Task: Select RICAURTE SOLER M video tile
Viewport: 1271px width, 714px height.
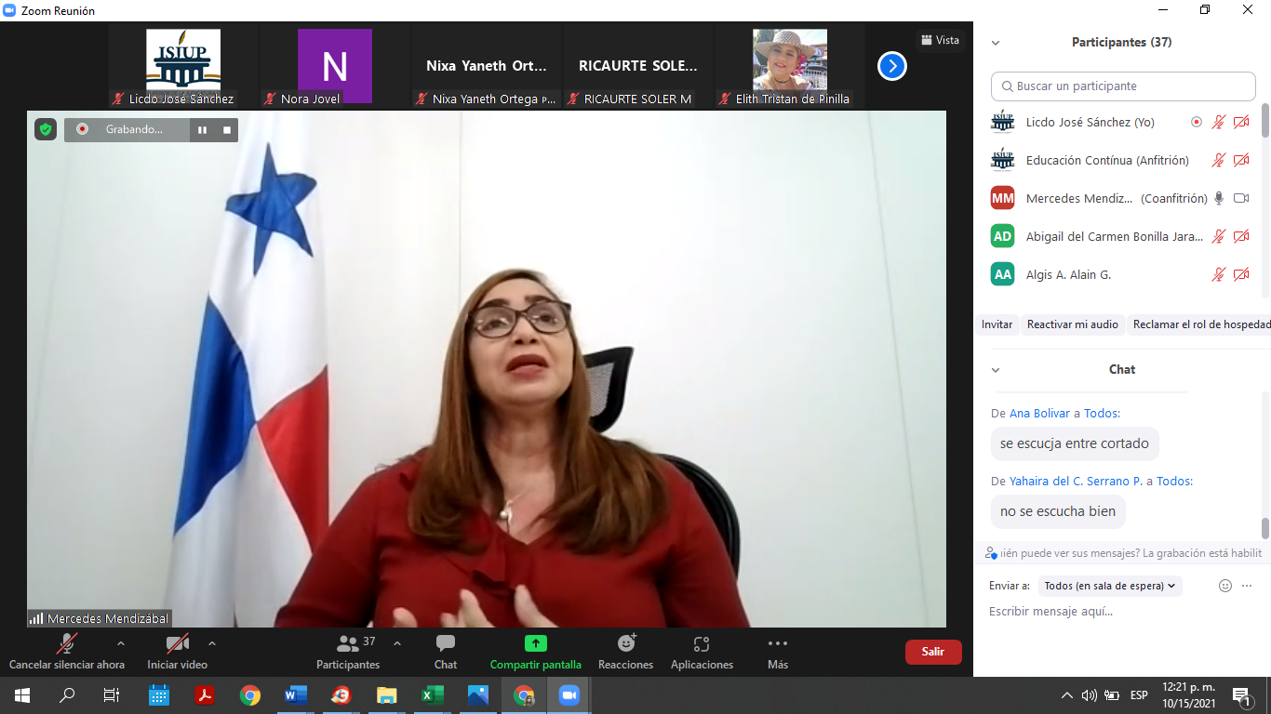Action: 638,66
